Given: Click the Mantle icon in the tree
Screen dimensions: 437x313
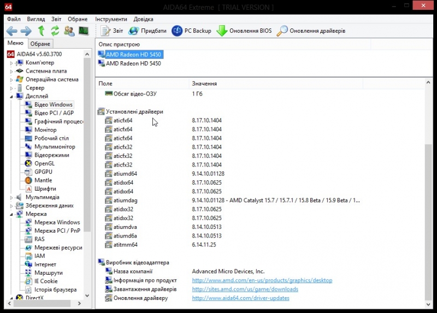Looking at the screenshot, I should click(28, 180).
